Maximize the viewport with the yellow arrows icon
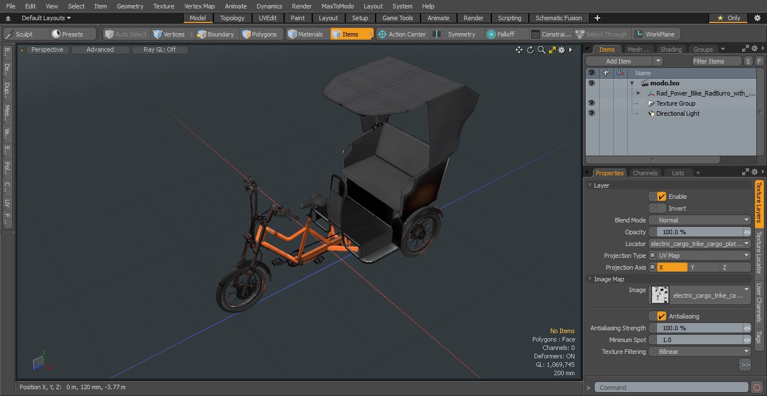This screenshot has height=396, width=767. pyautogui.click(x=552, y=50)
